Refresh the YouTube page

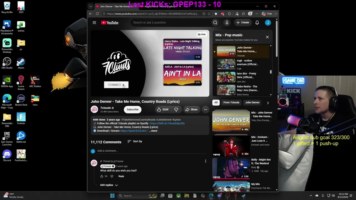97,14
